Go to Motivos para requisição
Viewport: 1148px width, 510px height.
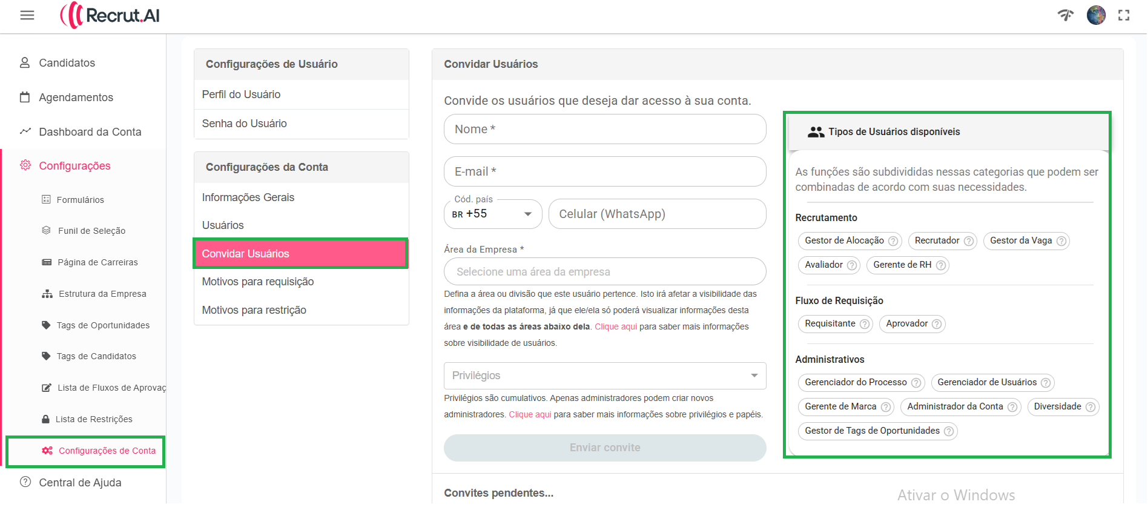pyautogui.click(x=258, y=282)
